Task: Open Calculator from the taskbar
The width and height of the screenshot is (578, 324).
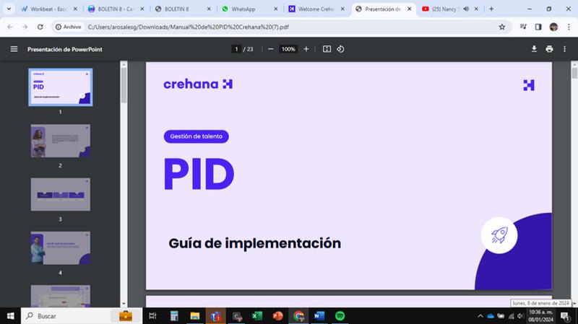Action: tap(174, 316)
